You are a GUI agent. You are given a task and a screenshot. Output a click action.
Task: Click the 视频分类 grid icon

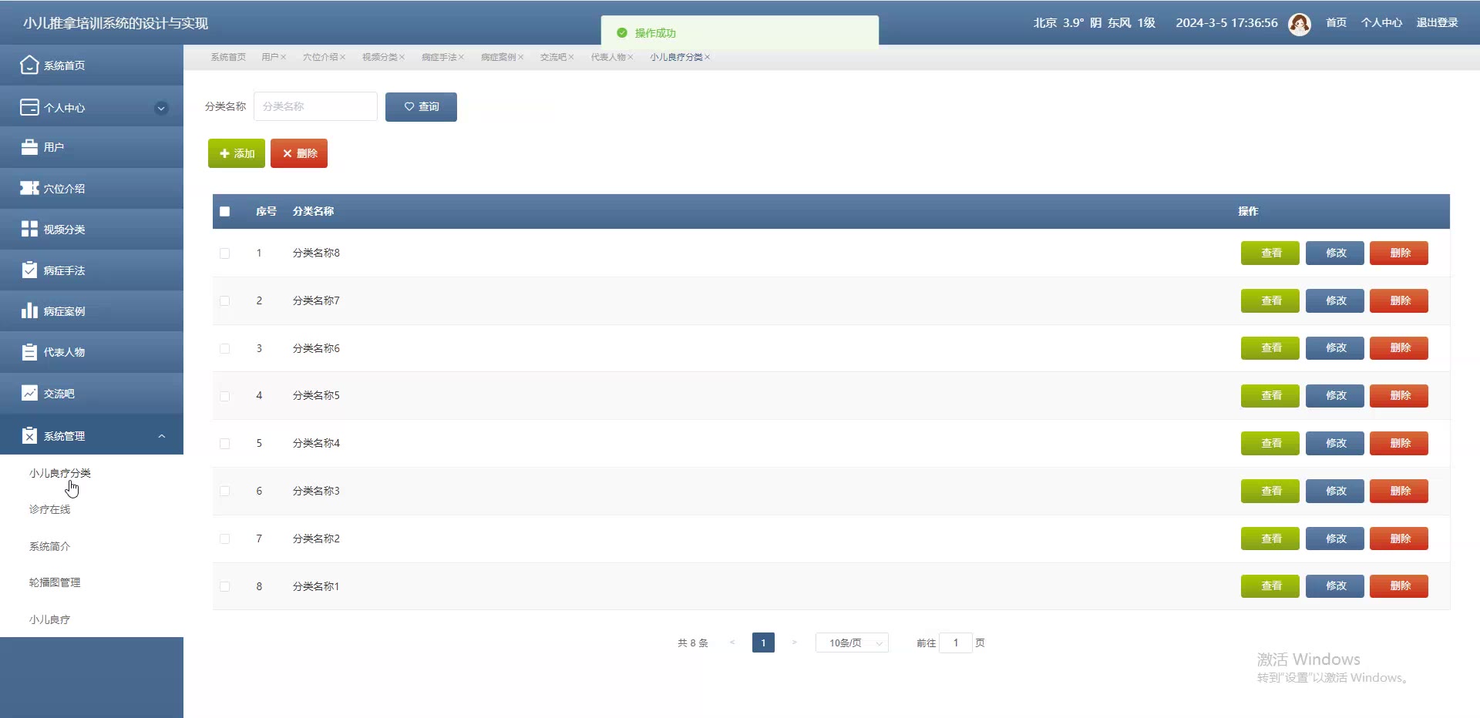click(29, 229)
